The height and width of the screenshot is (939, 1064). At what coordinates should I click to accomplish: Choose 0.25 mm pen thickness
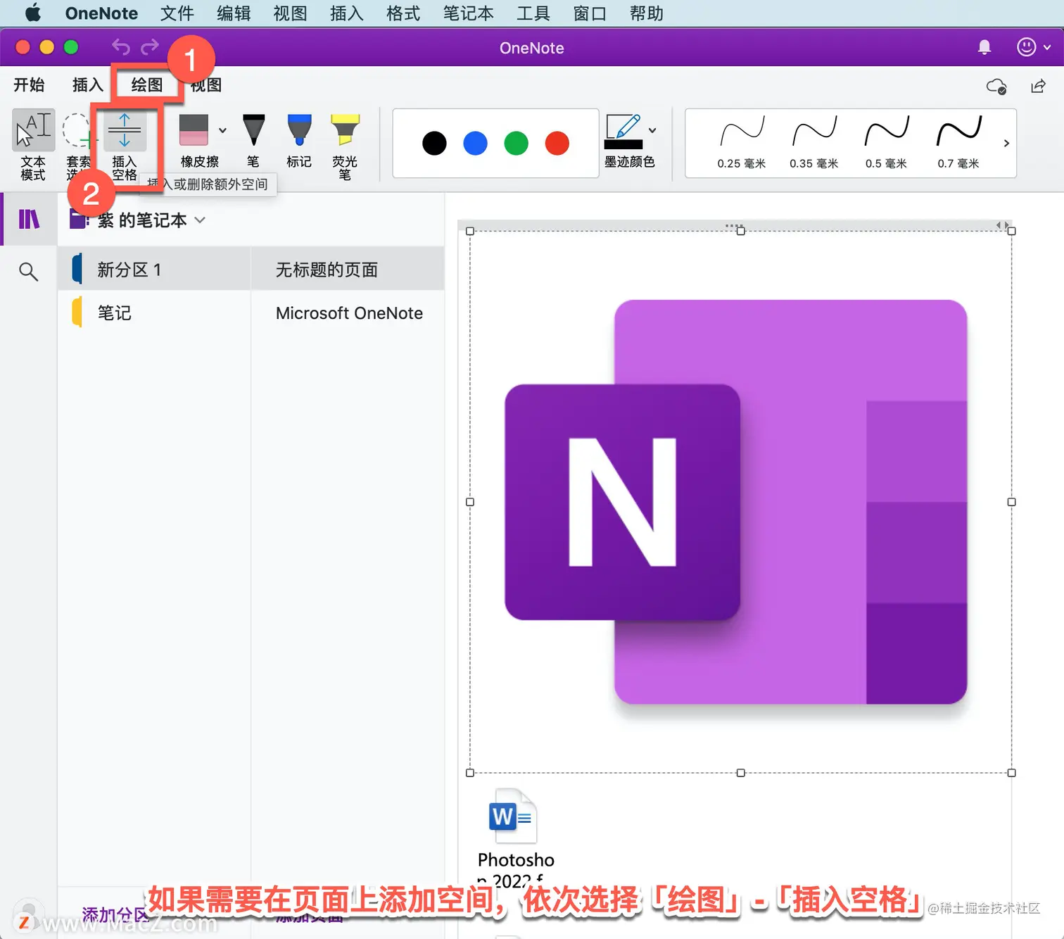tap(742, 143)
